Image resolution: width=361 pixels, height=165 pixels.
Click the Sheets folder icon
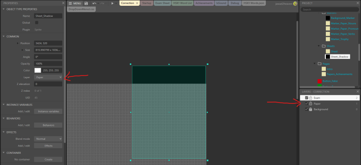(324, 46)
